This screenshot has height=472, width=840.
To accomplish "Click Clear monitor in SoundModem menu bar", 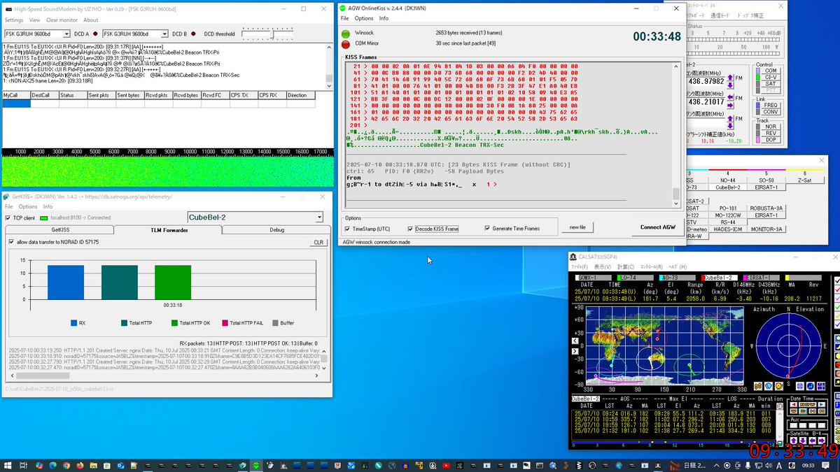I will tap(62, 20).
